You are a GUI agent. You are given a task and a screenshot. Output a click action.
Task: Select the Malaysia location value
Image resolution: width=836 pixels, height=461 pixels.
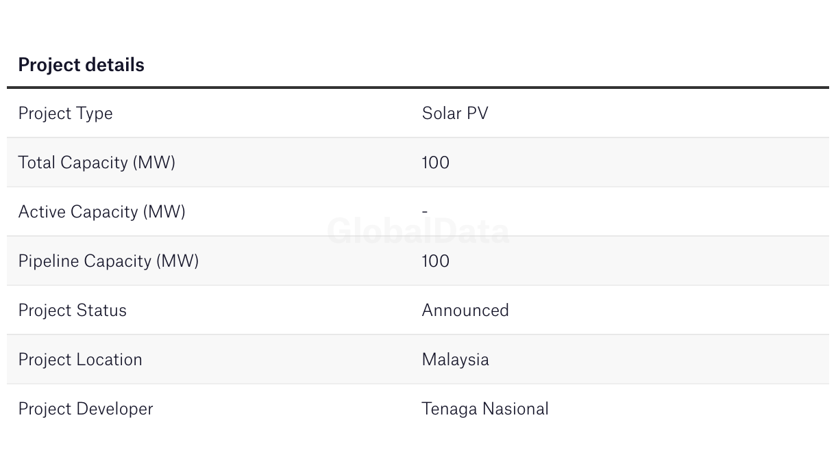tap(456, 360)
